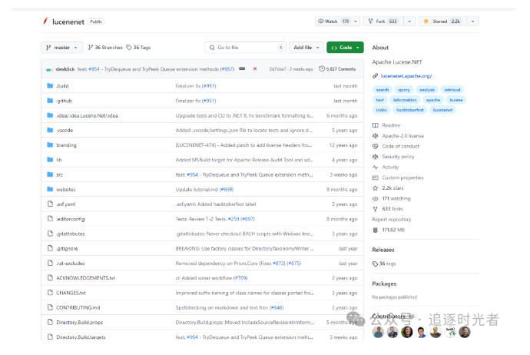Click the fork icon beside 633 forks

tap(375, 209)
